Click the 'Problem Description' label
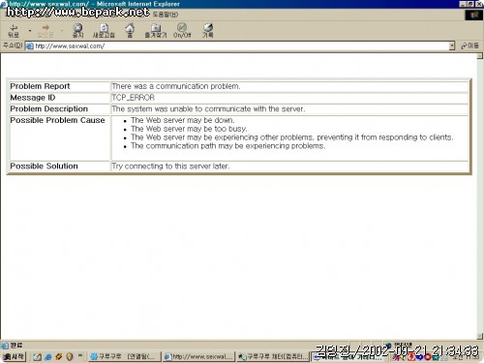484x363 pixels. (x=49, y=108)
